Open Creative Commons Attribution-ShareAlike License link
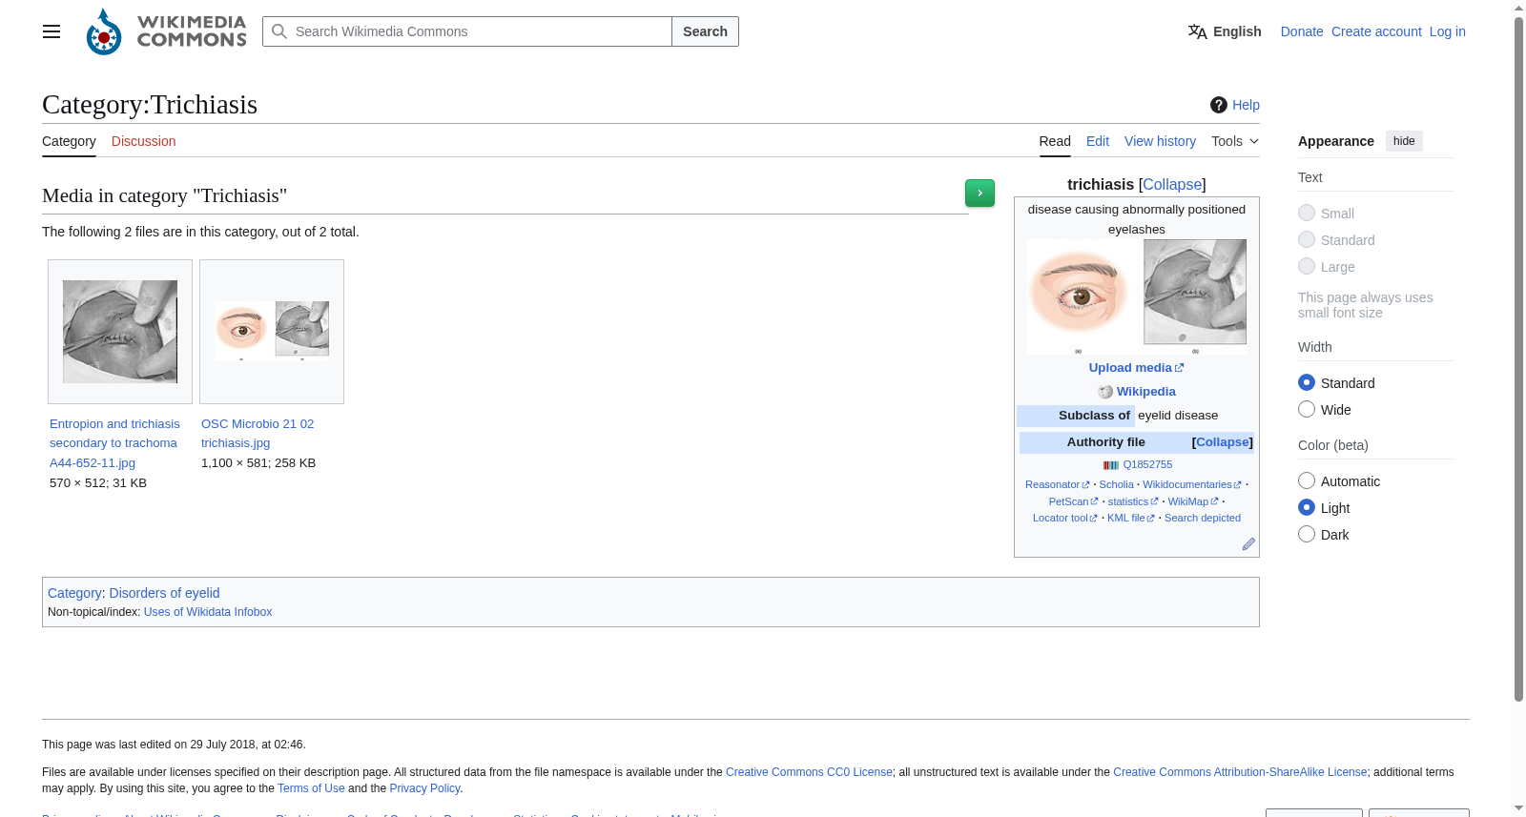 (1240, 772)
